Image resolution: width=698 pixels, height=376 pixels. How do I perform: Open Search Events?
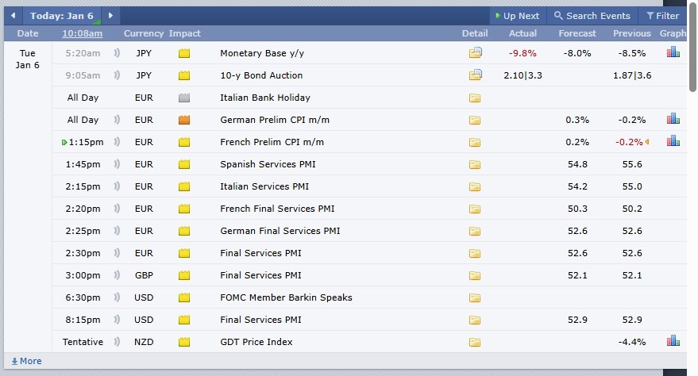pyautogui.click(x=592, y=16)
